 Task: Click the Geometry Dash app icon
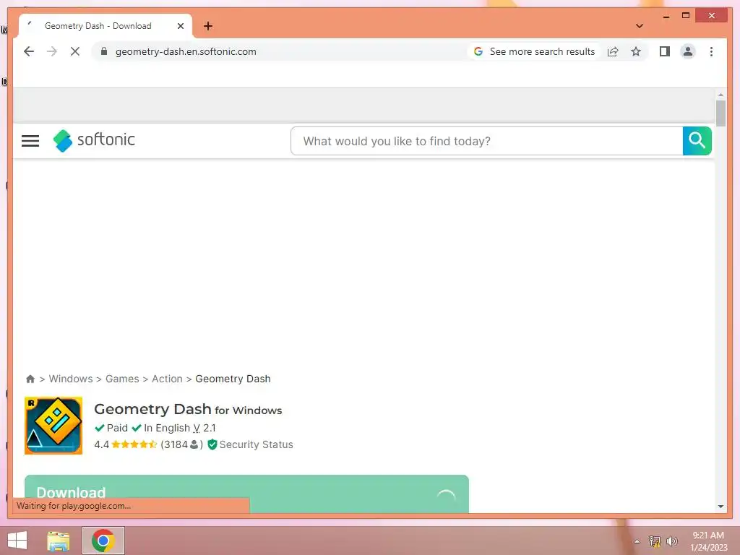coord(53,426)
